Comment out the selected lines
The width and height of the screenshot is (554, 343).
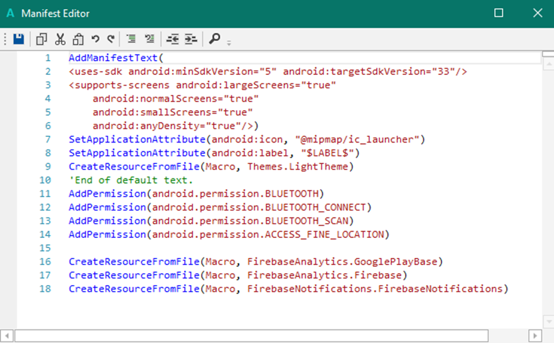coord(131,38)
